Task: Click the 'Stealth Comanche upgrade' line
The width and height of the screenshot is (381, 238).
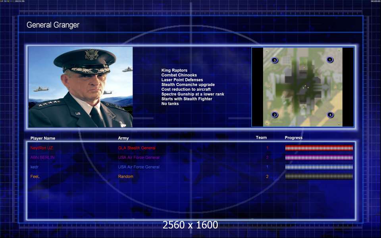Action: pos(188,84)
